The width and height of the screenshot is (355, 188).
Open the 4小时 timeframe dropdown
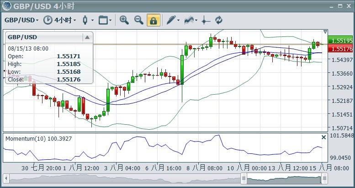pos(65,20)
